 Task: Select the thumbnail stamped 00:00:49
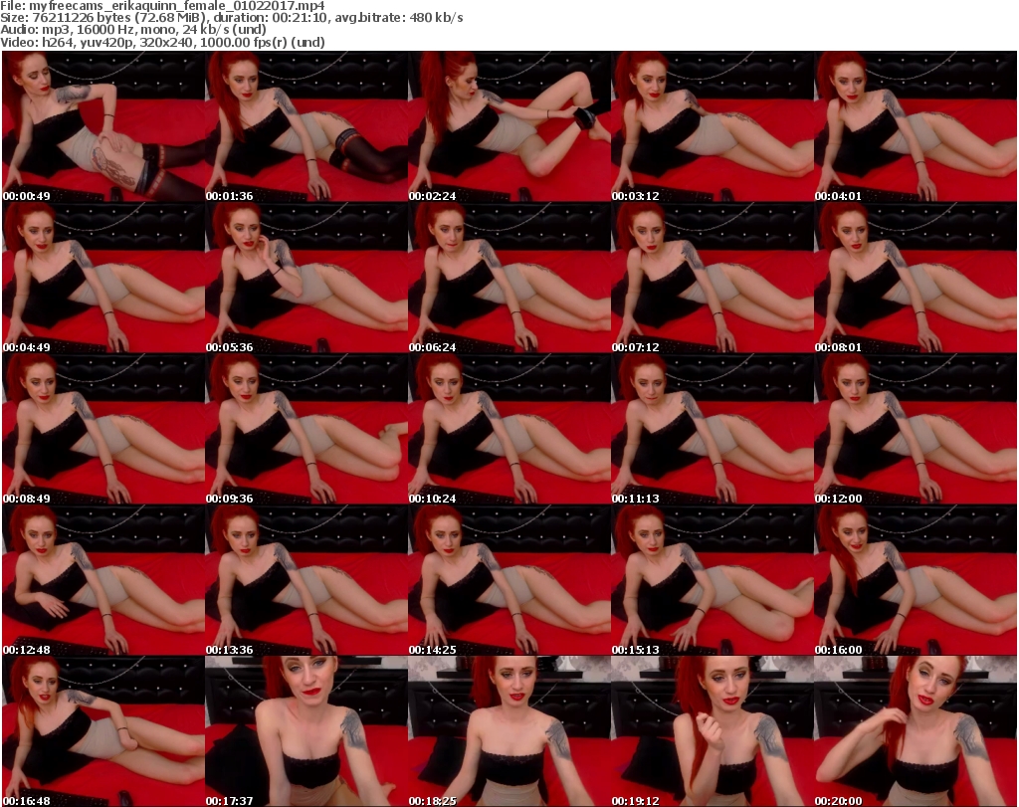pyautogui.click(x=103, y=126)
